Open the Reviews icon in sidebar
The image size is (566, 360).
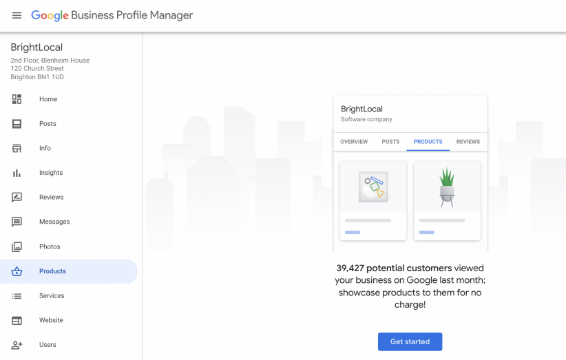coord(17,198)
